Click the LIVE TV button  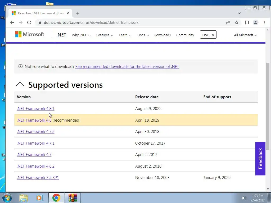point(208,35)
